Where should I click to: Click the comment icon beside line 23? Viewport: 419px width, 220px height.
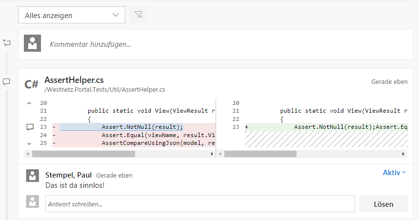30,127
